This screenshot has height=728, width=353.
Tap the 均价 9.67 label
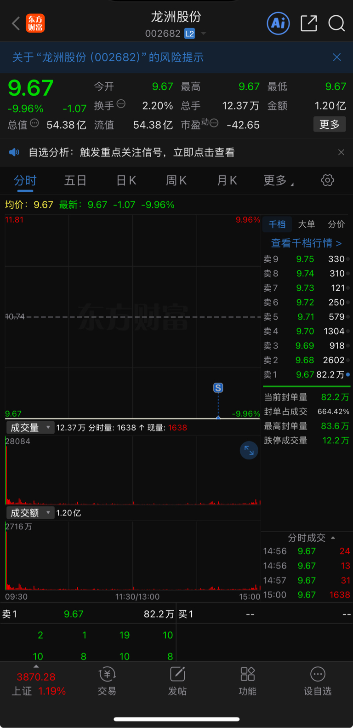click(x=29, y=205)
